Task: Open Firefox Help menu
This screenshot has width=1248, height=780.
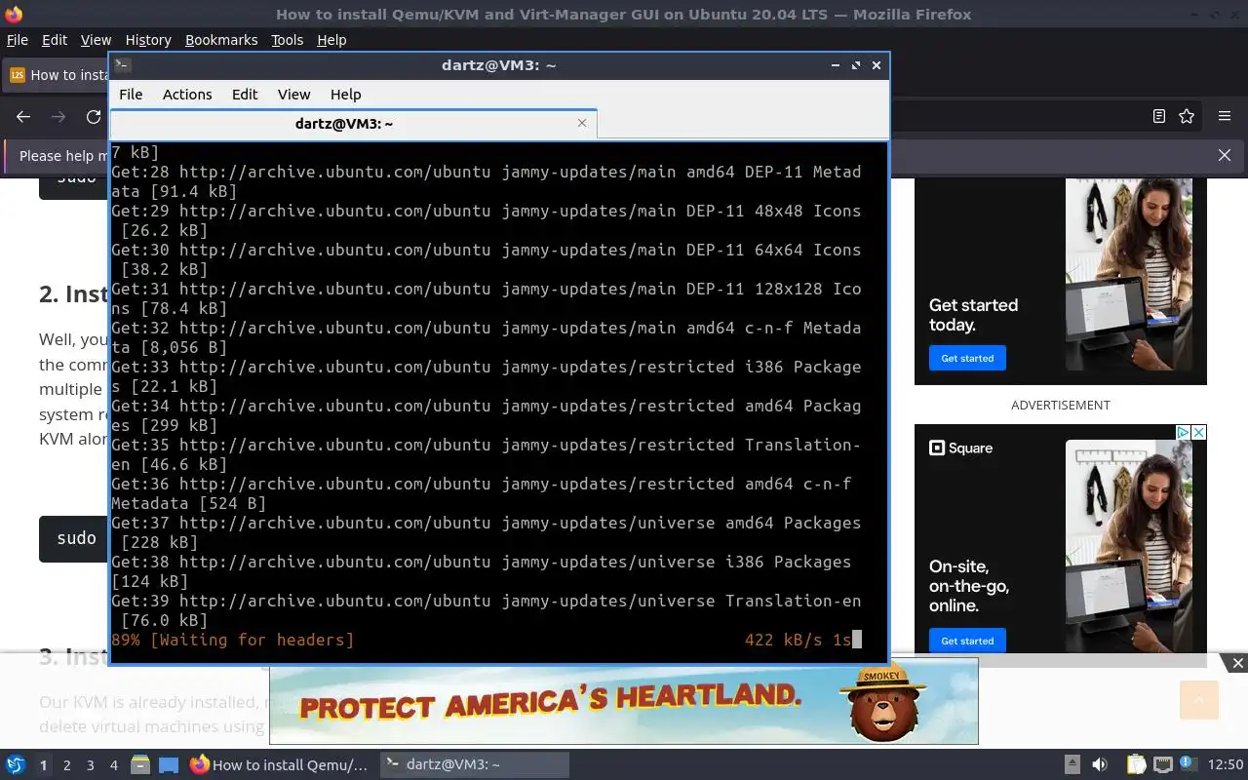Action: [331, 40]
